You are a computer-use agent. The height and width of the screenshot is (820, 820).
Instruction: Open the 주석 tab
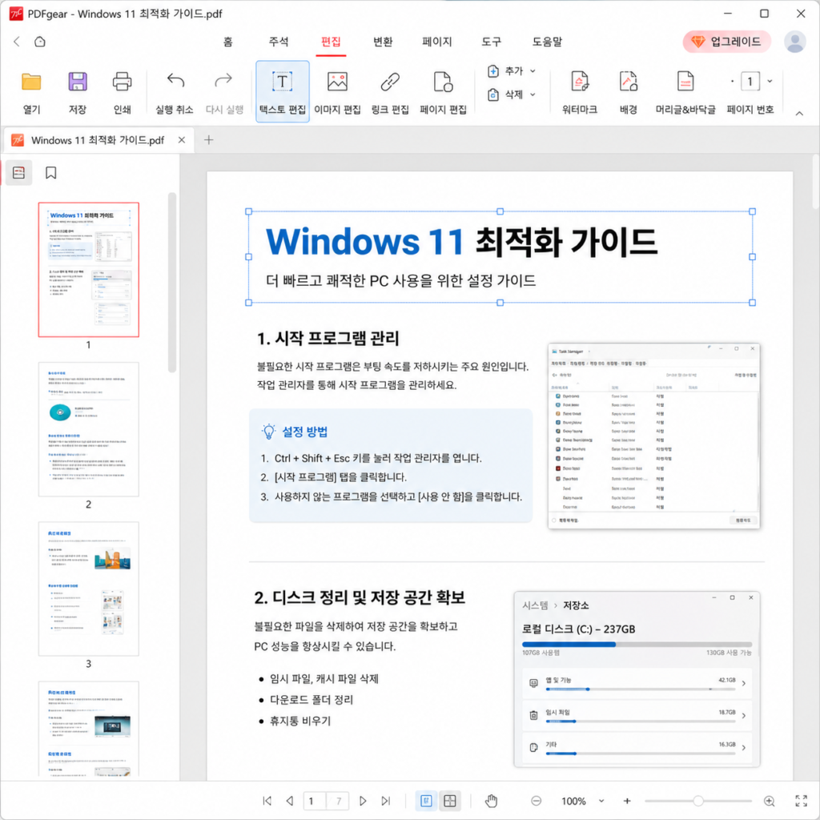(278, 42)
